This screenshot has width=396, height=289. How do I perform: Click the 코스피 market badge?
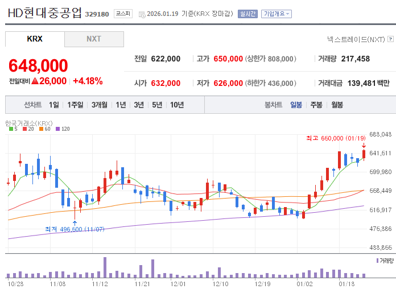click(123, 14)
